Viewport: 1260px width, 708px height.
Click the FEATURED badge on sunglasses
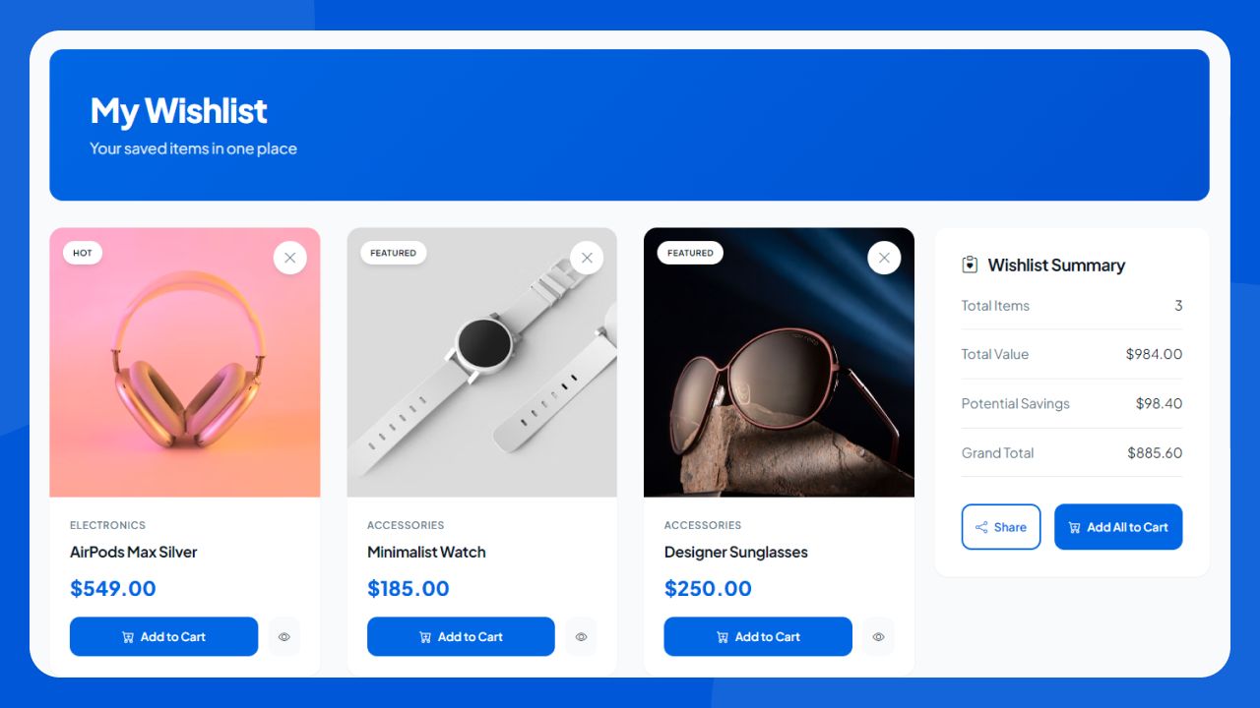(690, 253)
